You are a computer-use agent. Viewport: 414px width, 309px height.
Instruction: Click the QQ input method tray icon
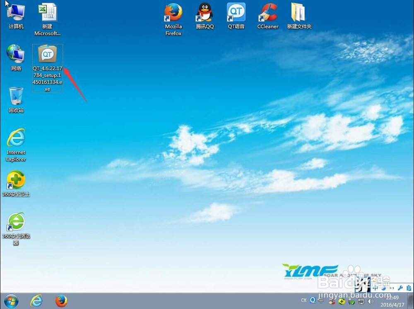pos(313,300)
